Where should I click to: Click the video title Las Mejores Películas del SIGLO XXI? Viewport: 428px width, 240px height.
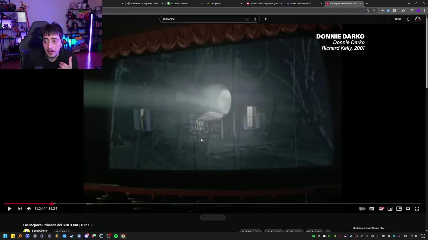tap(58, 225)
